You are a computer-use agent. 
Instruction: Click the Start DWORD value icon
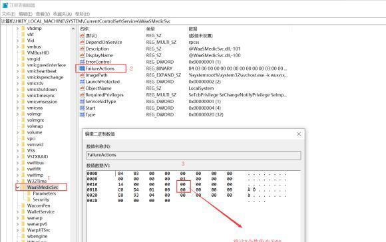(x=83, y=108)
